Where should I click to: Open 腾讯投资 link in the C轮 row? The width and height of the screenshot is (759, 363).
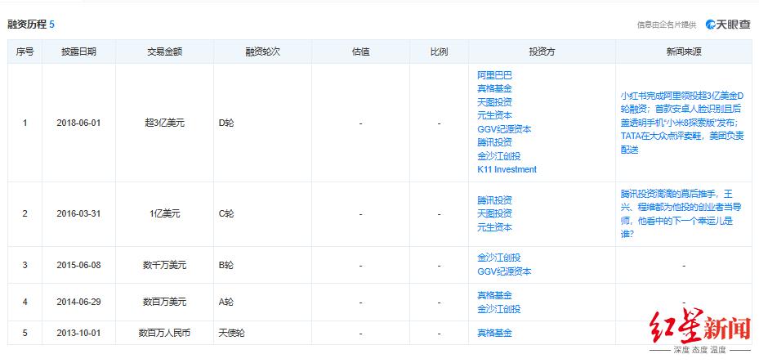494,200
